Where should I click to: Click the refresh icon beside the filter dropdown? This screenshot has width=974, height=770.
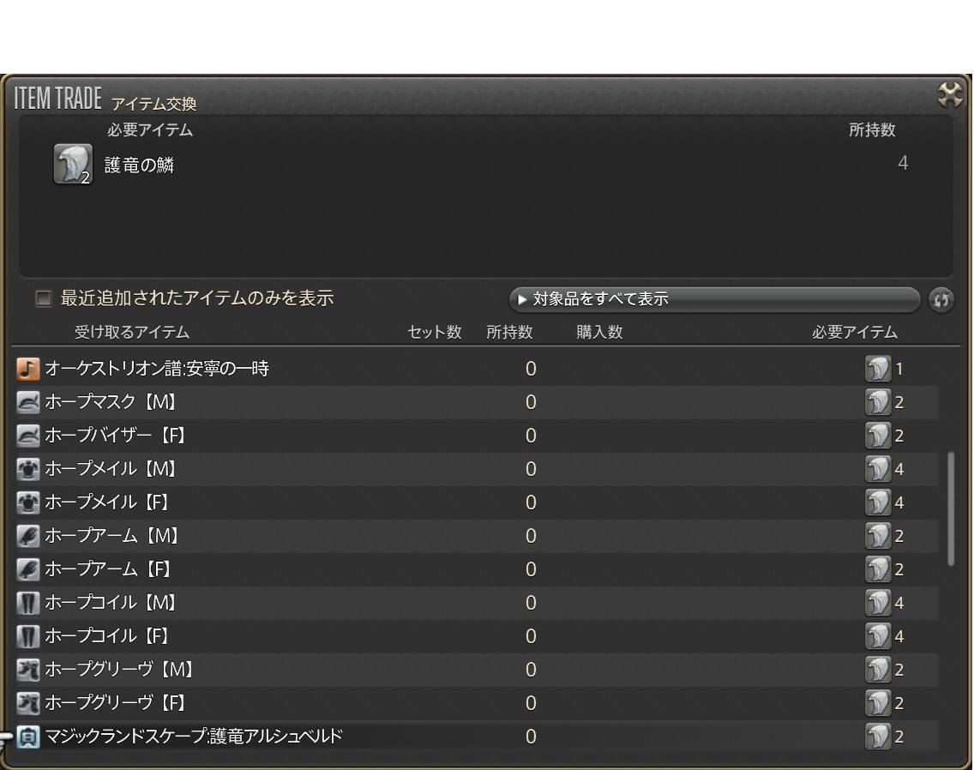point(941,300)
